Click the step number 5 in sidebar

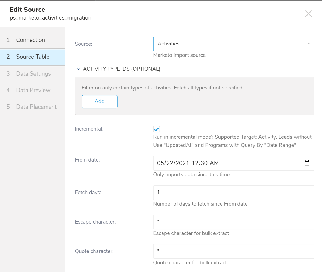[x=8, y=107]
